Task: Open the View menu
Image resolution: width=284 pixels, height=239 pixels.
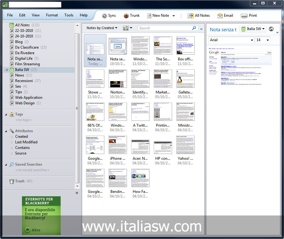Action: [x=36, y=15]
